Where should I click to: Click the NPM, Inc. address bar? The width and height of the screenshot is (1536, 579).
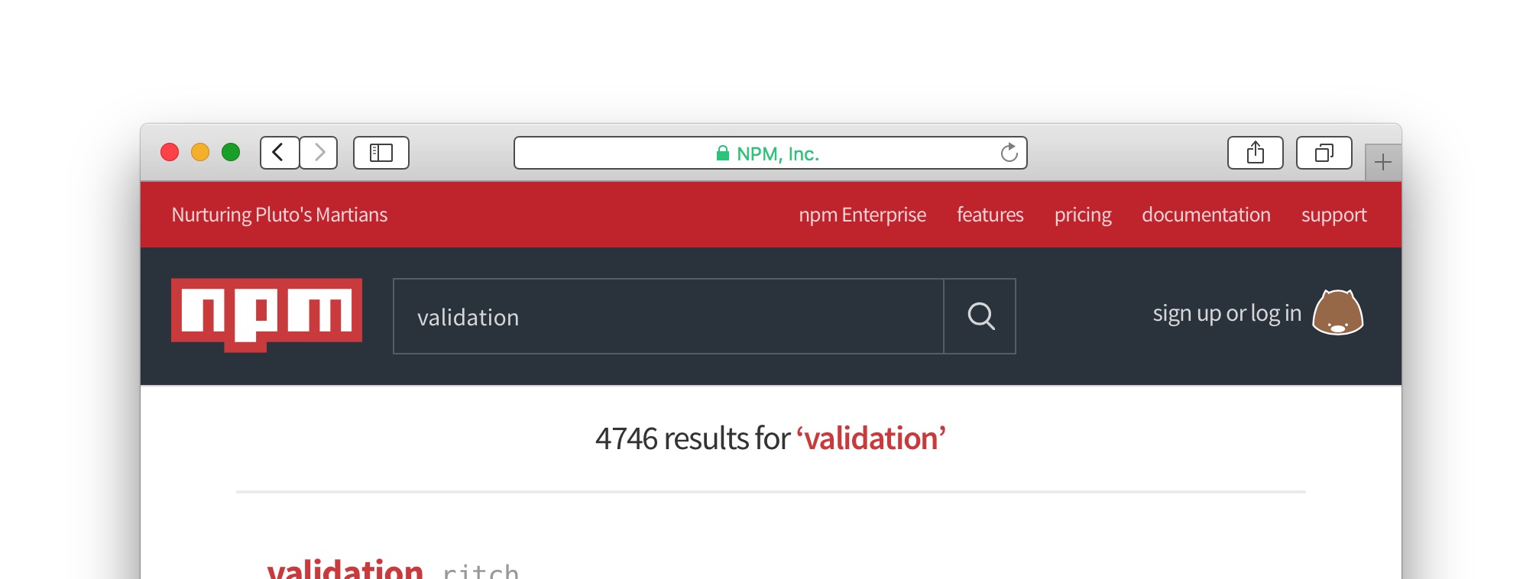point(770,153)
